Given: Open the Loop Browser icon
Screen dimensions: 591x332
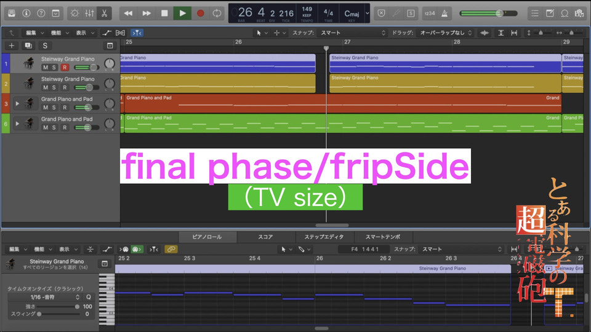Looking at the screenshot, I should click(565, 13).
